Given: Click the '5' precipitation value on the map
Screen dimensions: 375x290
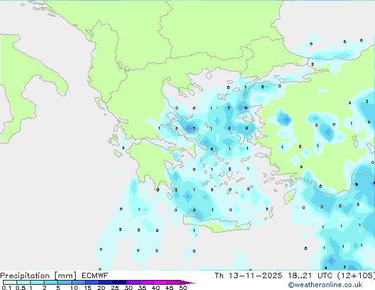Looking at the screenshot, I should 247,128.
